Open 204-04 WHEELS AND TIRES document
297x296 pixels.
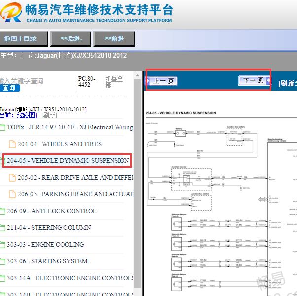tap(60, 144)
